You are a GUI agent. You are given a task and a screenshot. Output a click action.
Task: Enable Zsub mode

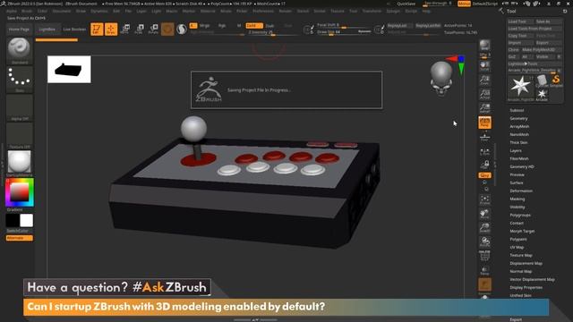pos(269,26)
